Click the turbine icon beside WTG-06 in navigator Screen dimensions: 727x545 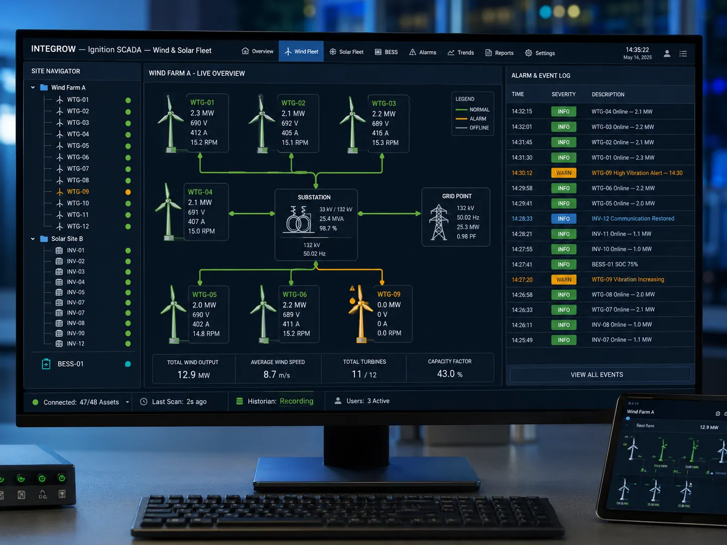click(x=60, y=157)
